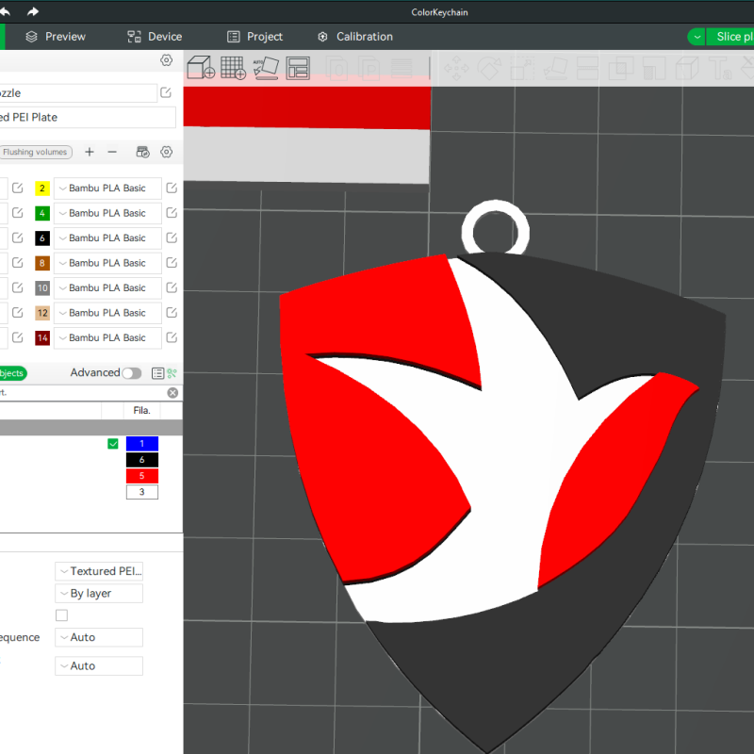Remove a filament with minus icon
This screenshot has width=754, height=754.
(x=112, y=152)
